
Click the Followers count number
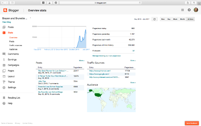click(x=133, y=51)
